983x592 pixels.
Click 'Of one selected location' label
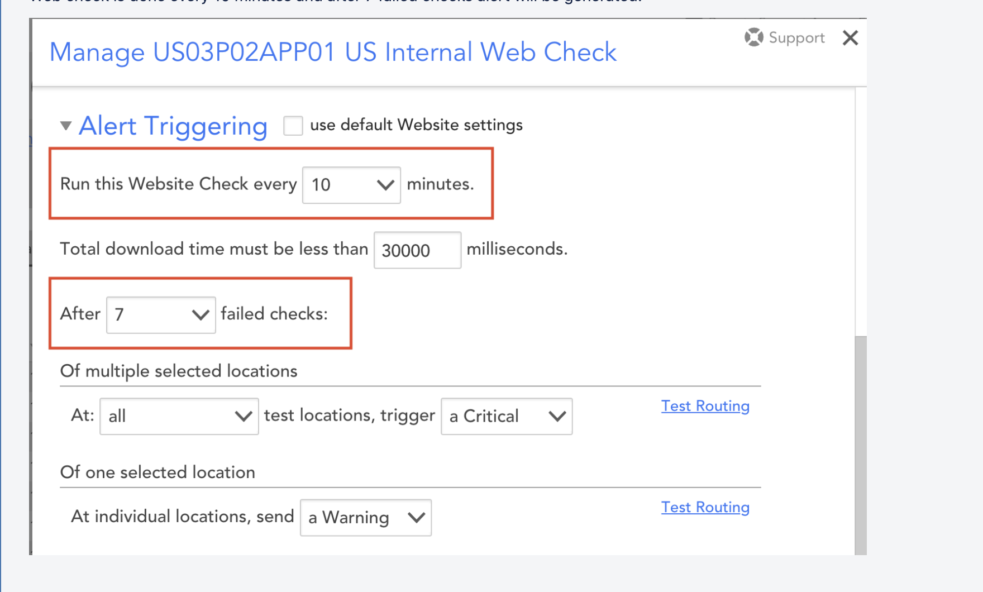[x=158, y=472]
